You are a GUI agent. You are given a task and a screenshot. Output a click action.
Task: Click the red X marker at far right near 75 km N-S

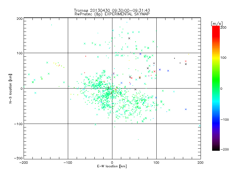coord(186,61)
